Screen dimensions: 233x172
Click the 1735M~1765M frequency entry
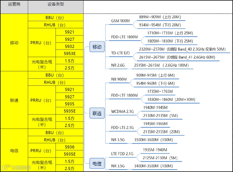click(160, 91)
